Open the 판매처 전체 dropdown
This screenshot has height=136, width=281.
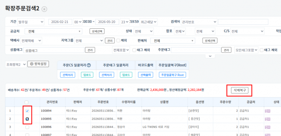[x=173, y=41]
